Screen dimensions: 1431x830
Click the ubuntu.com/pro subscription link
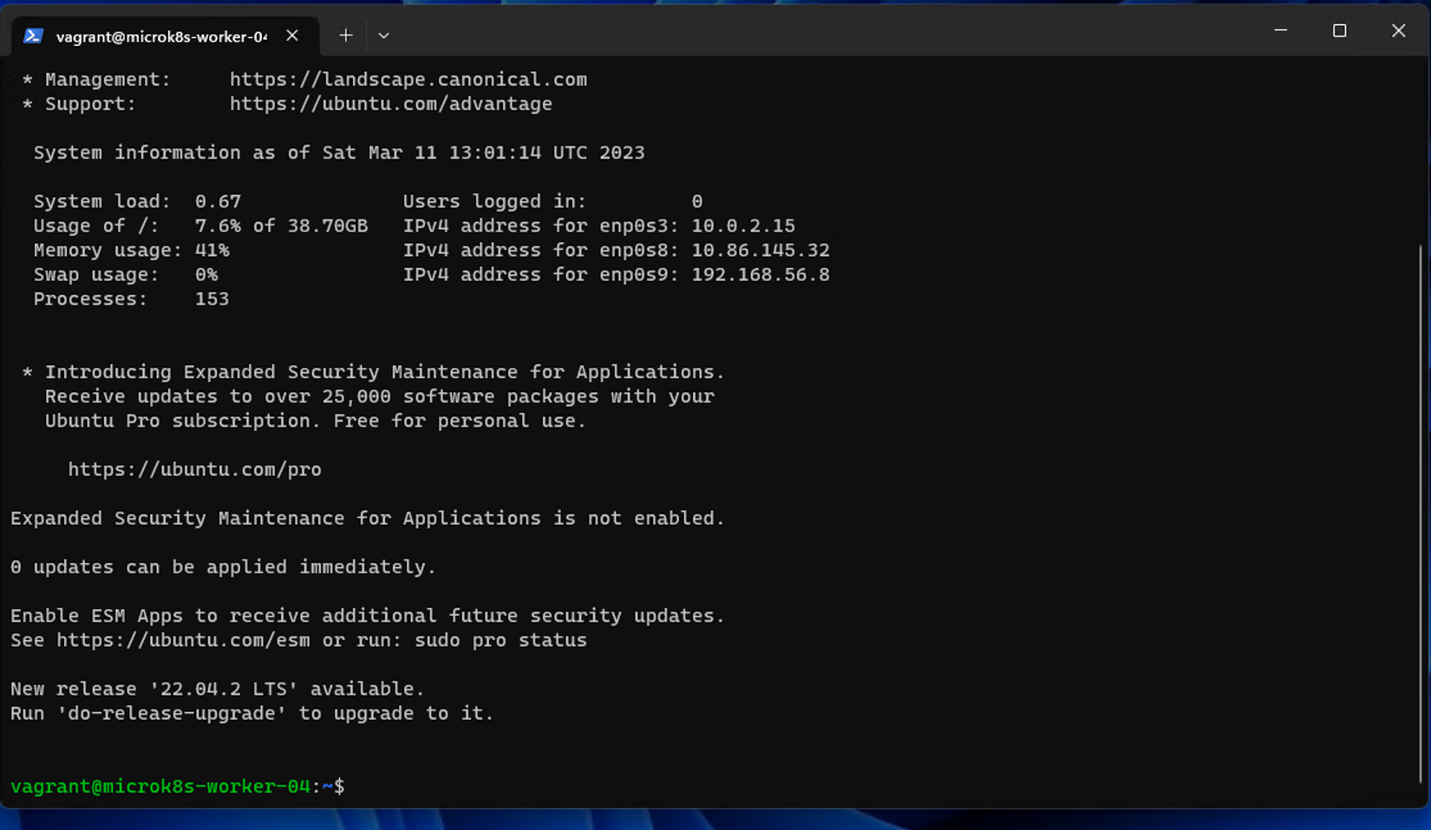click(194, 469)
